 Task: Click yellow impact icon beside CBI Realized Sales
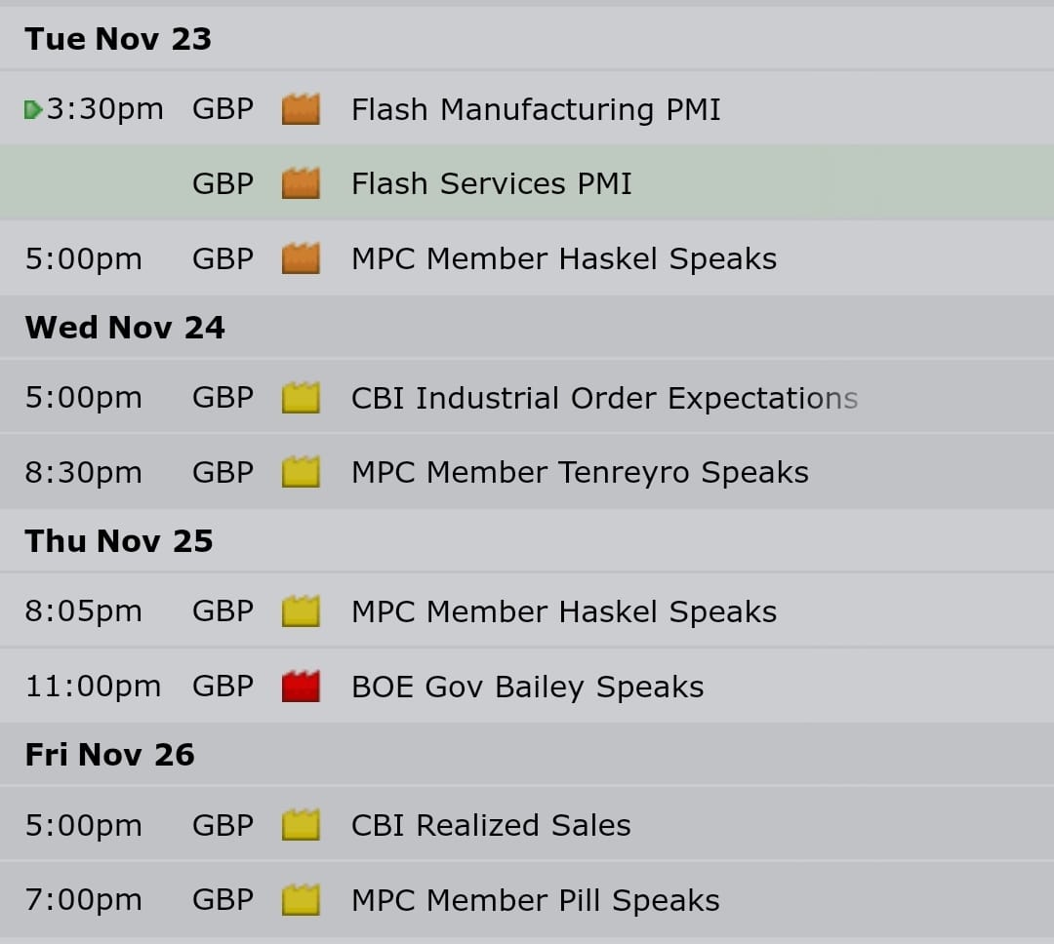click(x=301, y=824)
